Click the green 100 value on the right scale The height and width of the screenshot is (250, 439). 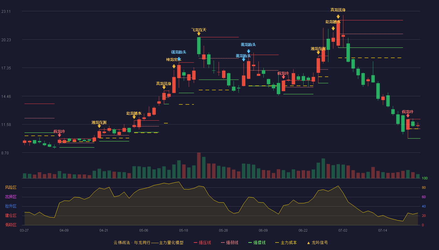tap(425, 178)
